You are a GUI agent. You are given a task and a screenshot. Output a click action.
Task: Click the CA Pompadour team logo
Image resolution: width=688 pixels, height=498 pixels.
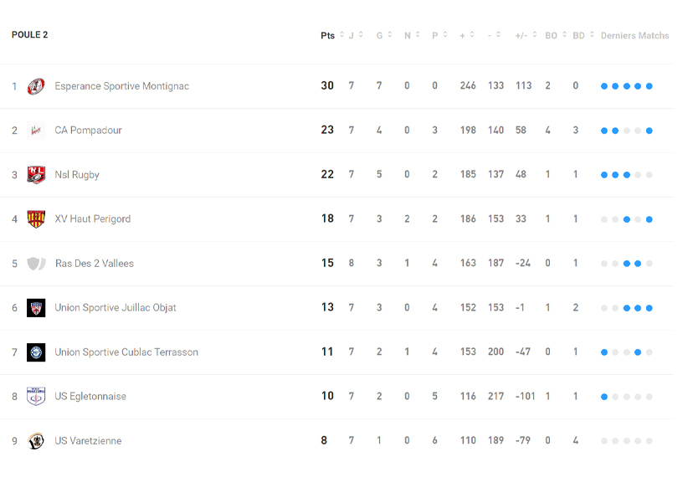36,131
